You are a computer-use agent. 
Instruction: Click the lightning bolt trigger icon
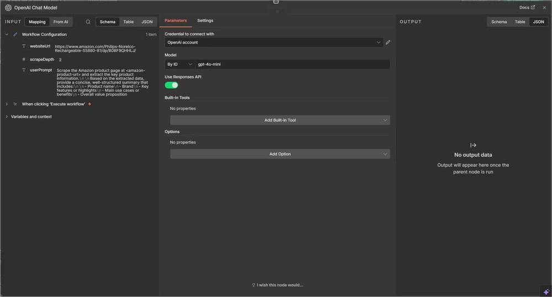pyautogui.click(x=89, y=104)
